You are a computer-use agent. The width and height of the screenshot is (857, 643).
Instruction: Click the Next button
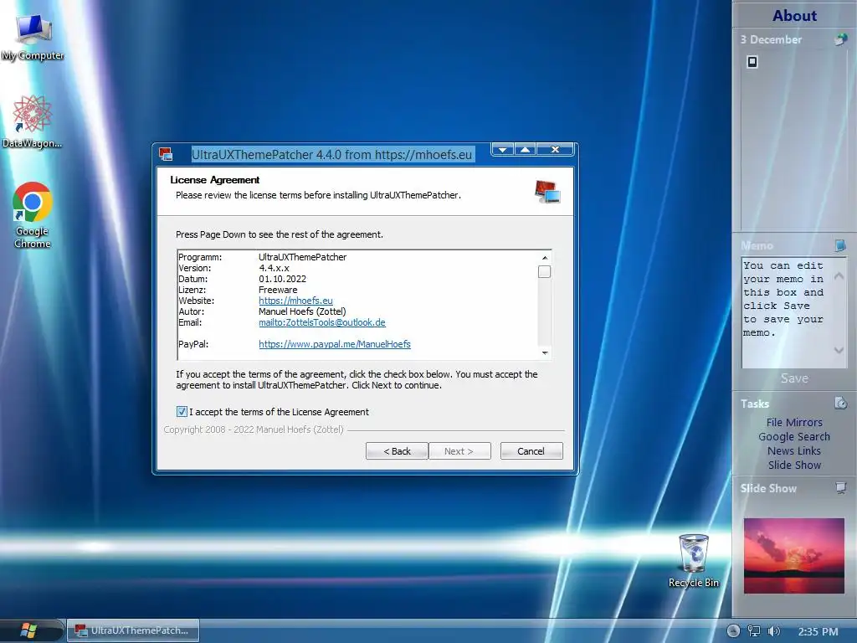(x=459, y=451)
